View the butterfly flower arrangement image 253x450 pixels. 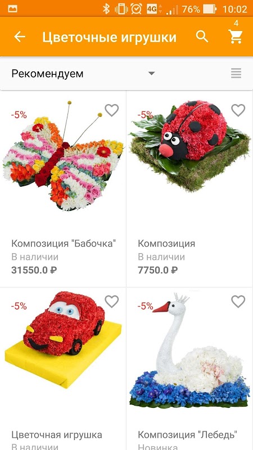point(63,156)
